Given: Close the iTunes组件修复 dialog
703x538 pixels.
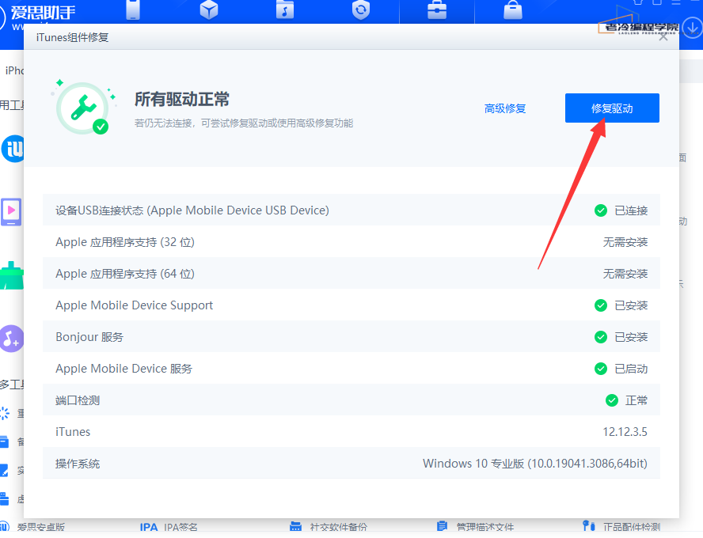Looking at the screenshot, I should [663, 37].
